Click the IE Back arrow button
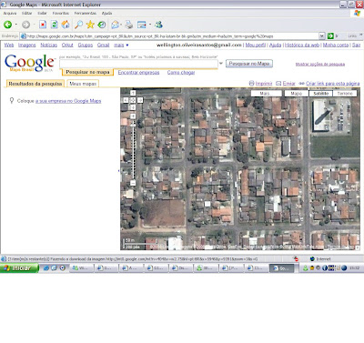Viewport: 364px width, 343px height. click(x=8, y=25)
